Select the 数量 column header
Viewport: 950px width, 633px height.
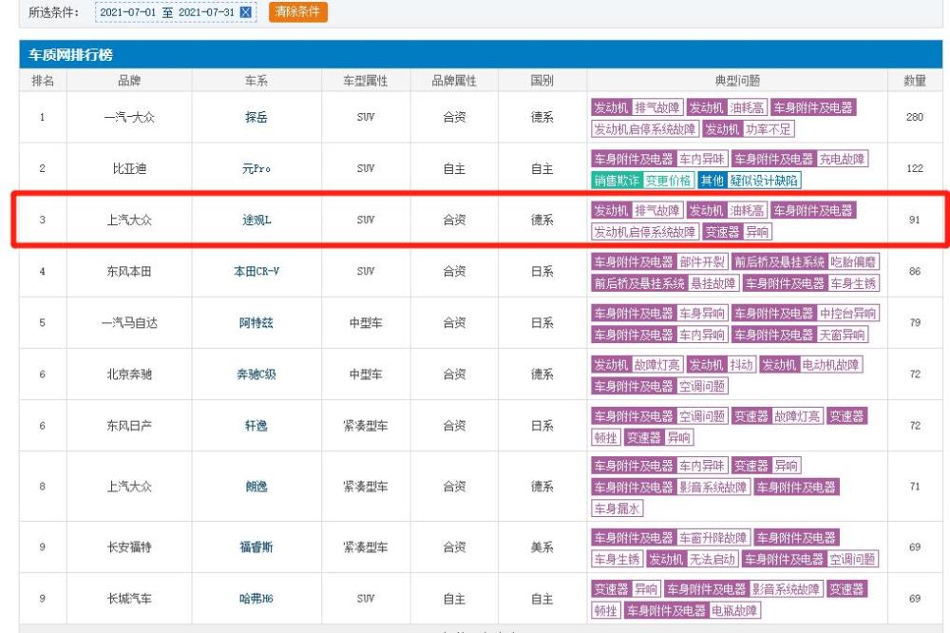(x=915, y=81)
